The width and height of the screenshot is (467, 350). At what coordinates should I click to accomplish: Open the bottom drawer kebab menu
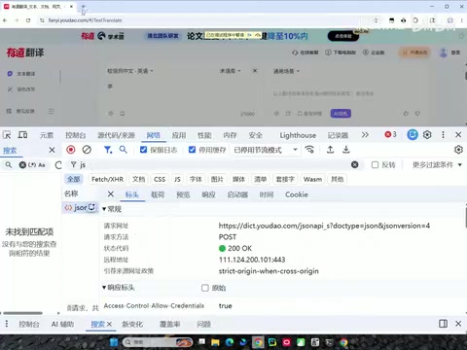point(7,324)
